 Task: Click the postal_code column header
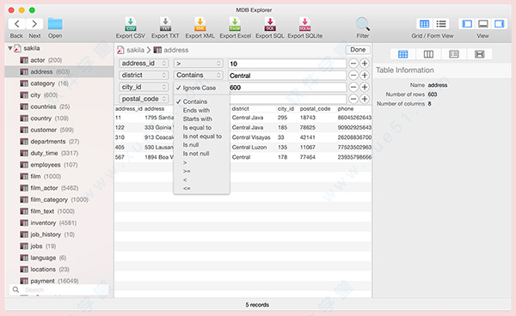coord(315,109)
